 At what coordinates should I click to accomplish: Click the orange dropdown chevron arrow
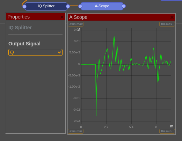[x=59, y=52]
